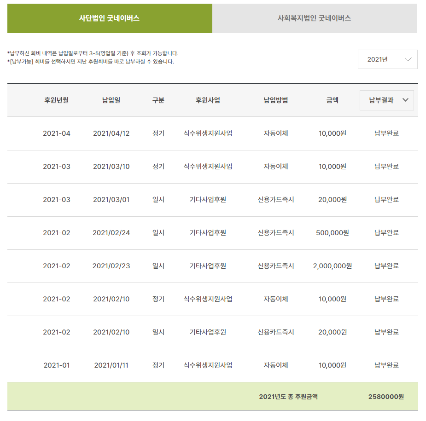This screenshot has height=421, width=426.
Task: Click the 2021-01 sponsorship month cell
Action: (57, 365)
